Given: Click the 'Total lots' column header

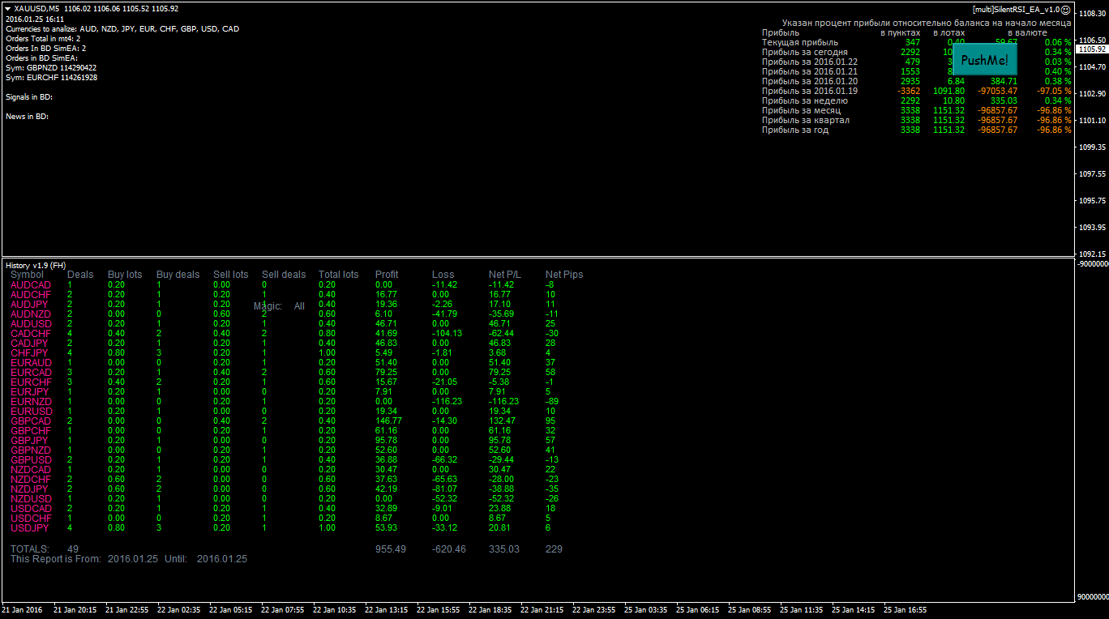Looking at the screenshot, I should (338, 275).
